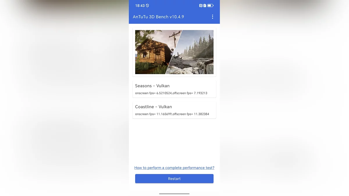This screenshot has width=349, height=196.
Task: Tap the NFC status icon
Action: tap(201, 6)
